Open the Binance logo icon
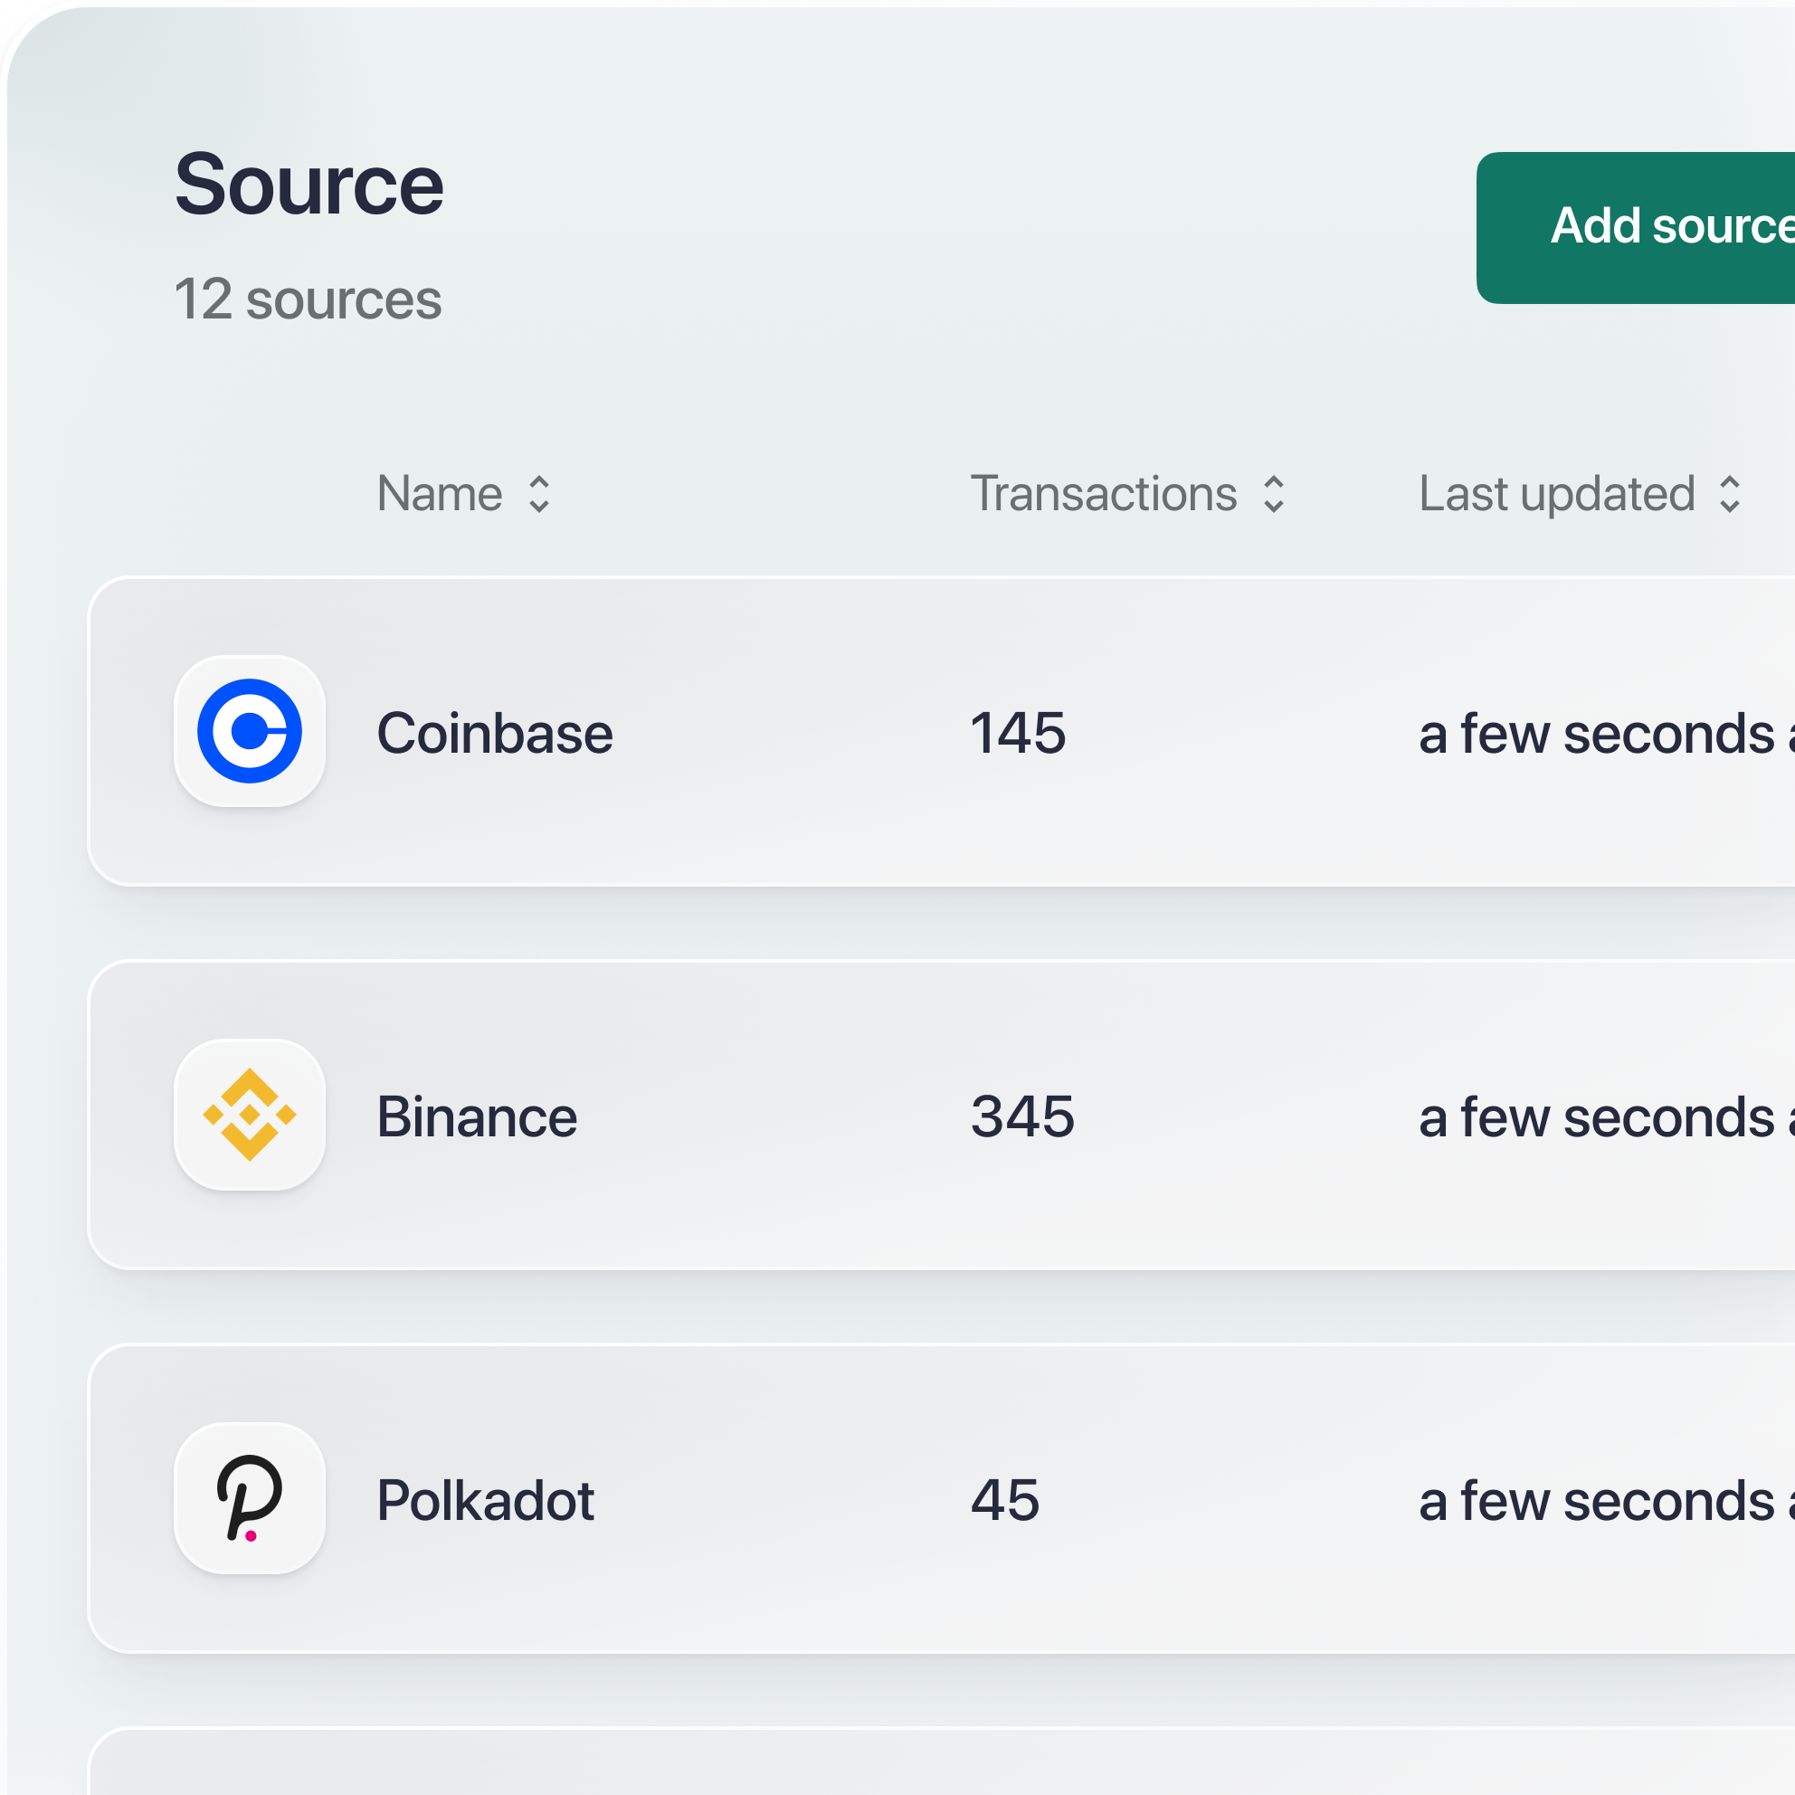 [x=250, y=1114]
